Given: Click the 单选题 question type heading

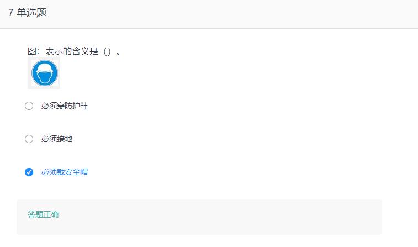Looking at the screenshot, I should (31, 13).
